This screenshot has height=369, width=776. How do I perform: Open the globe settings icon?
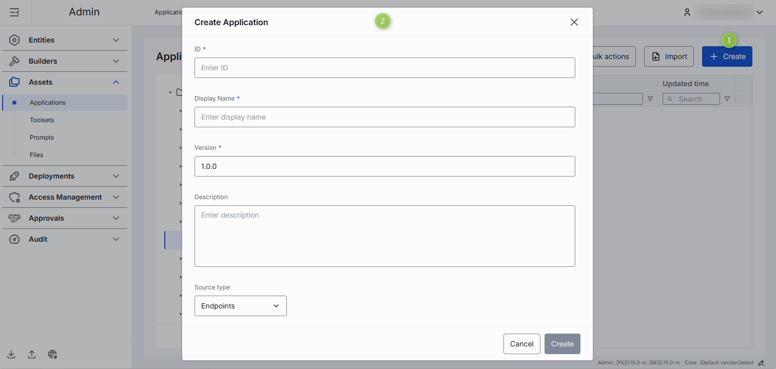click(x=52, y=354)
